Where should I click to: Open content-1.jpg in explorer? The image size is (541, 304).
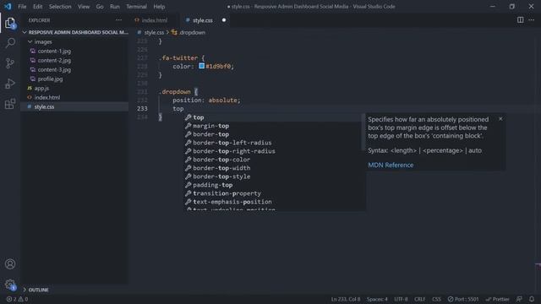54,51
